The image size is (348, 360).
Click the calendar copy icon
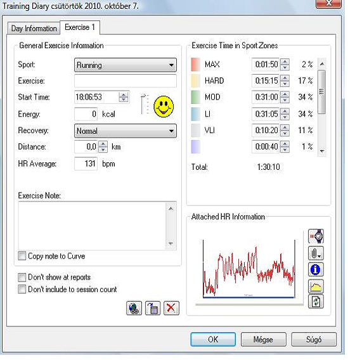tap(153, 308)
